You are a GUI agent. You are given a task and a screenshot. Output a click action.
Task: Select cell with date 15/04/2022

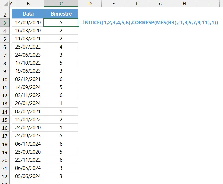[x=28, y=120]
